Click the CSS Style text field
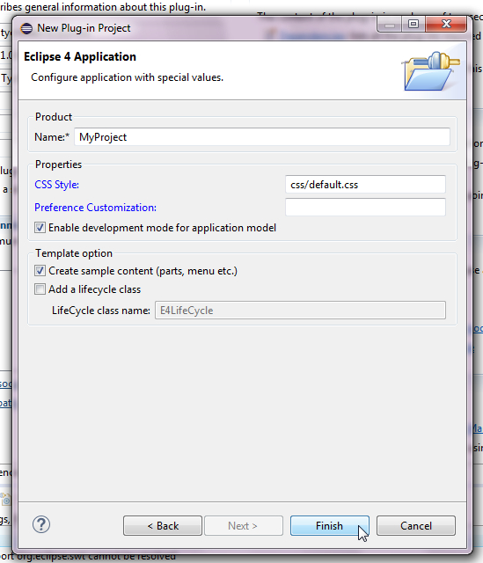This screenshot has height=563, width=483. click(365, 185)
